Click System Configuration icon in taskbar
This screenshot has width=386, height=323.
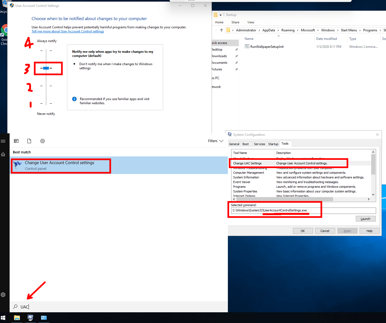(x=30, y=318)
